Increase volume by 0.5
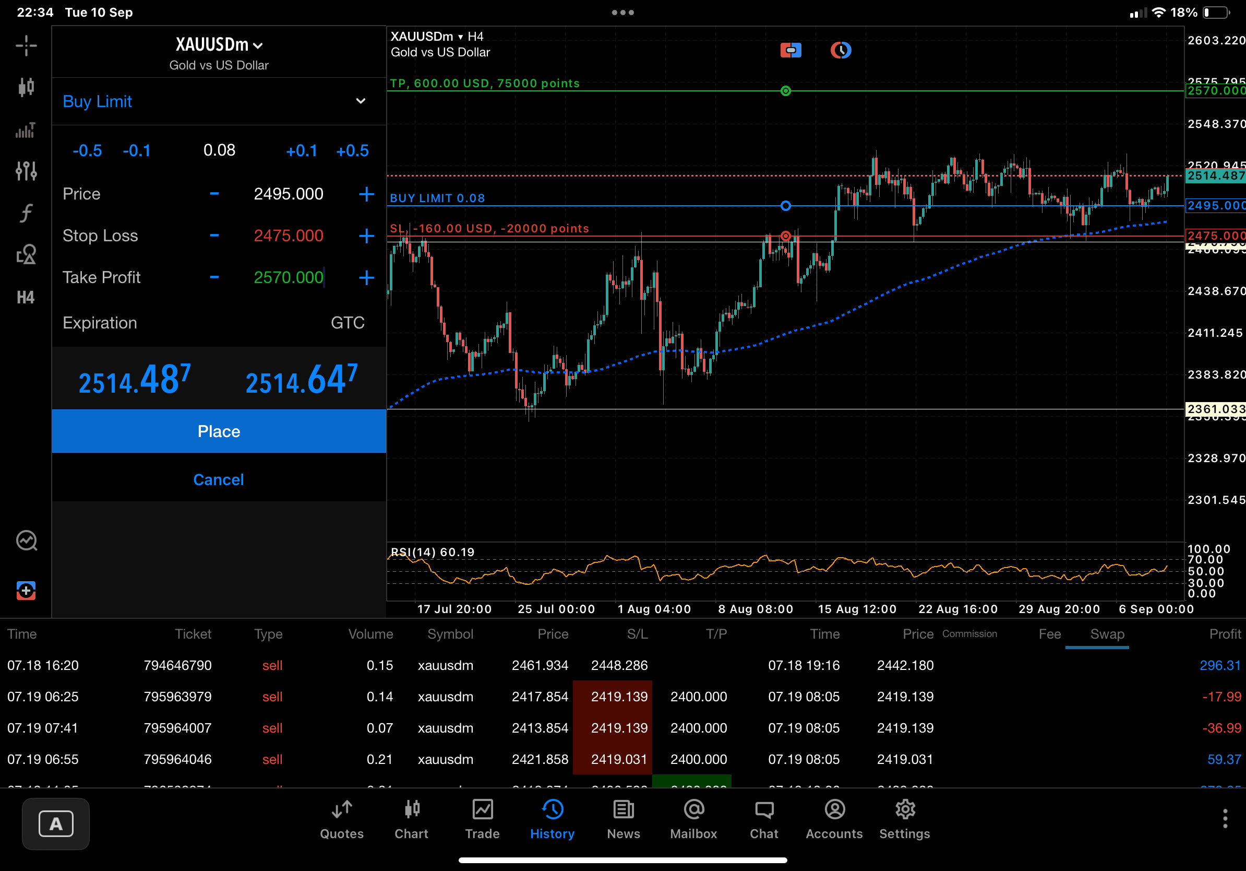This screenshot has height=871, width=1246. pyautogui.click(x=352, y=150)
